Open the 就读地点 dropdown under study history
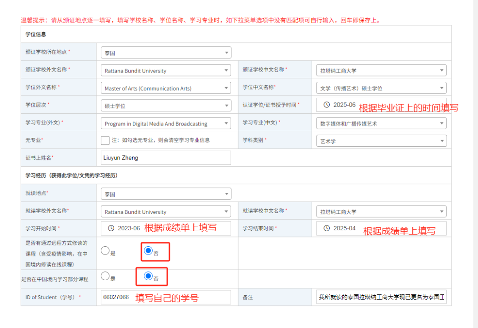478x328 pixels. pos(166,194)
